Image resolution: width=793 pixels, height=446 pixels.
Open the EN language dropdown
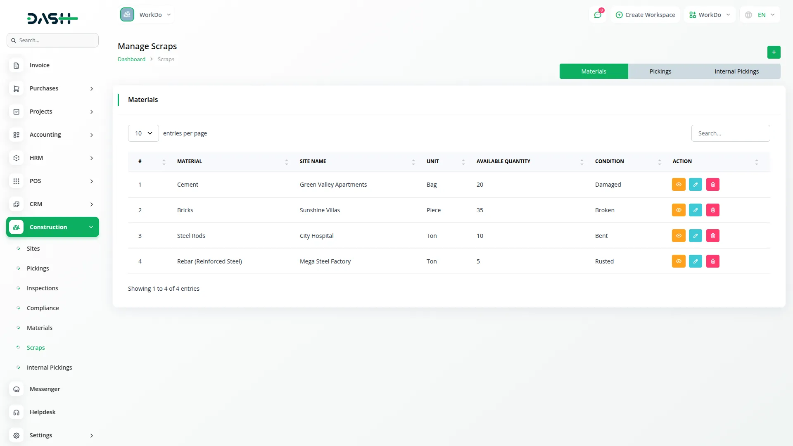761,15
